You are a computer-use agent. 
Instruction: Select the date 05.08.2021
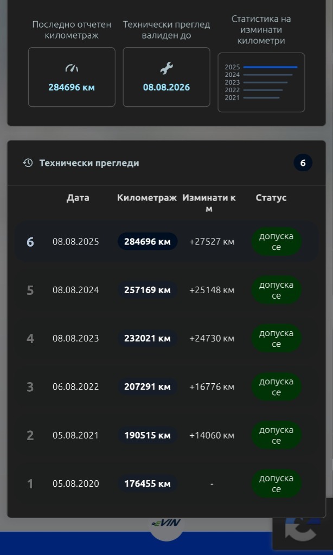point(76,435)
